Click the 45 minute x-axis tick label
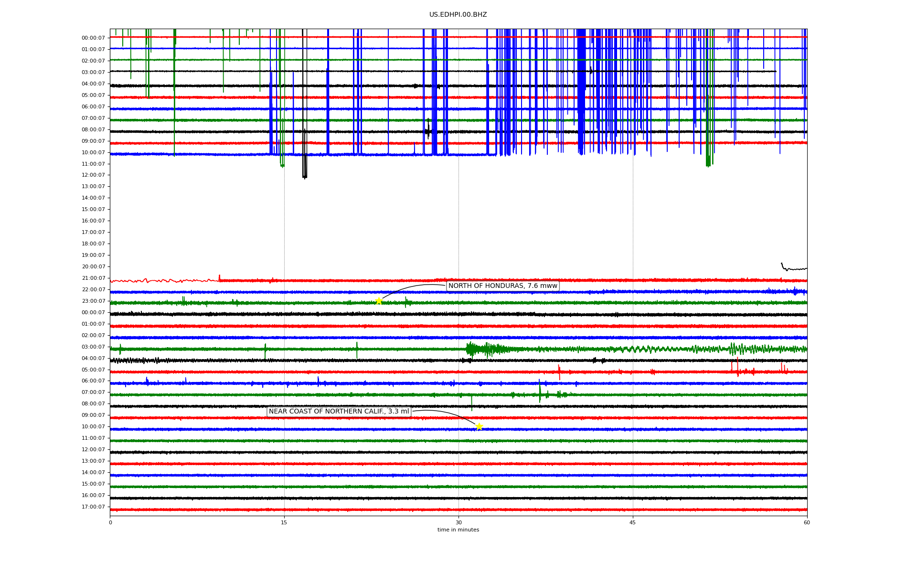 coord(633,522)
